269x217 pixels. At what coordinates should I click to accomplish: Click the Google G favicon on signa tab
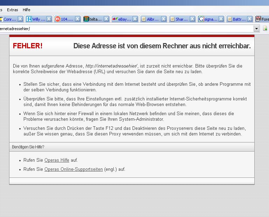coord(201,19)
